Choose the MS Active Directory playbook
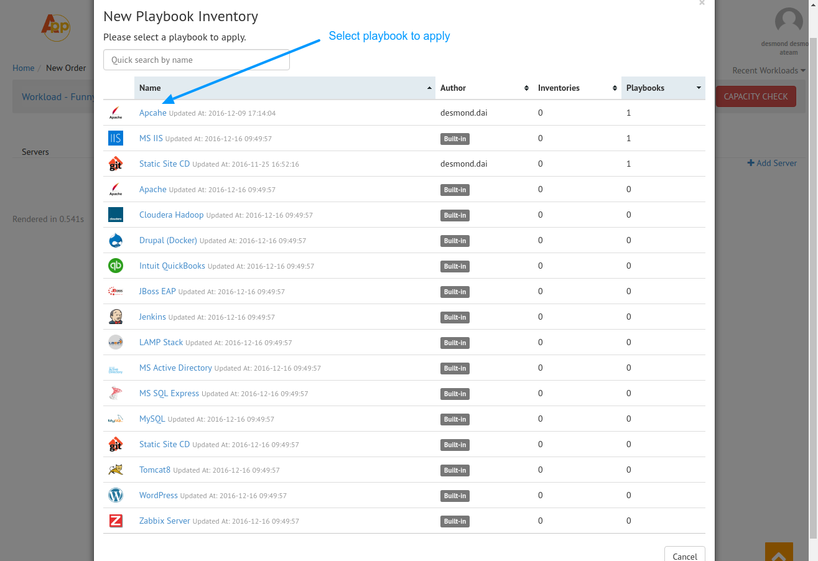Image resolution: width=818 pixels, height=561 pixels. click(x=175, y=368)
